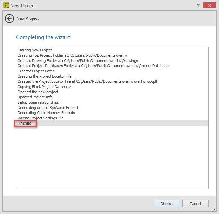The height and width of the screenshot is (214, 219).
Task: Click the Cancel button
Action: coord(195,204)
